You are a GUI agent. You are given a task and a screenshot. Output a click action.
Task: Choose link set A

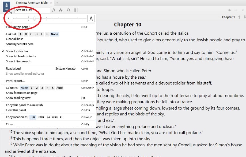point(21,34)
